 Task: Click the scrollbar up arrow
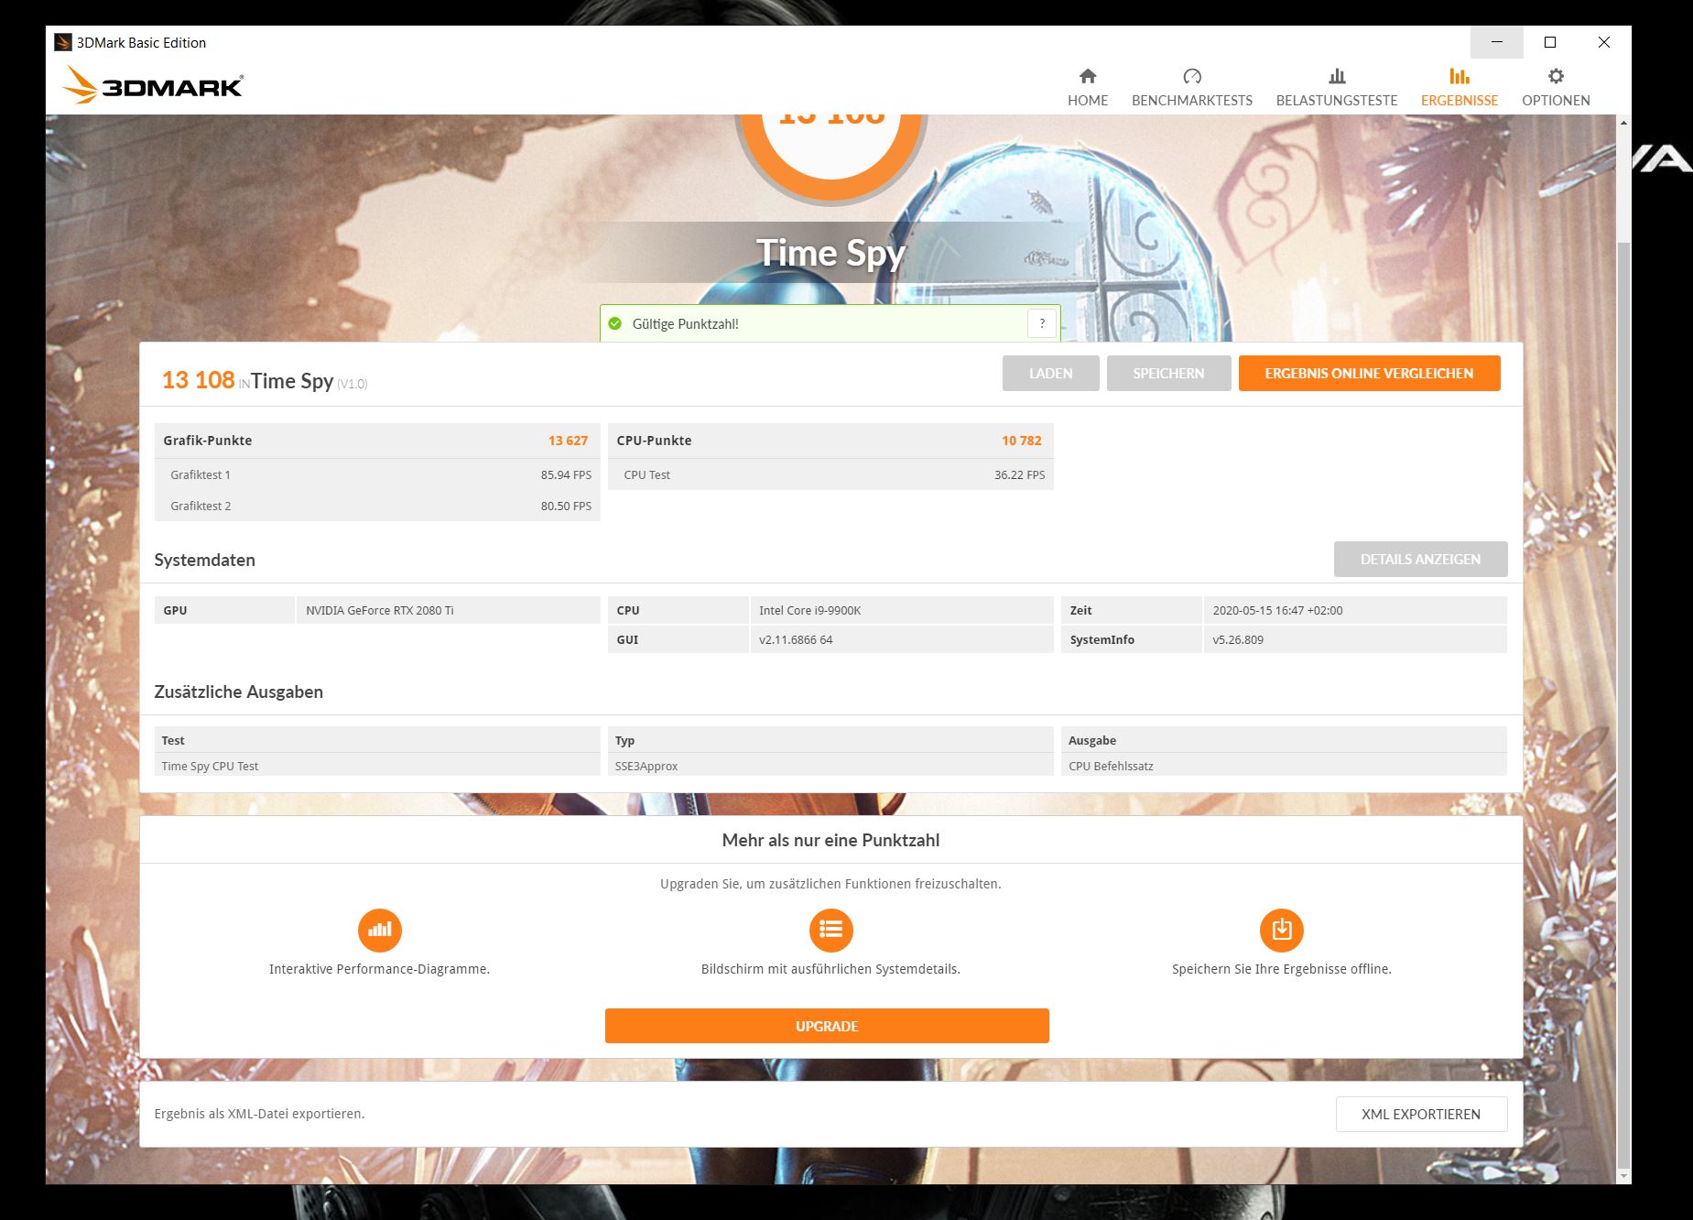[x=1623, y=122]
